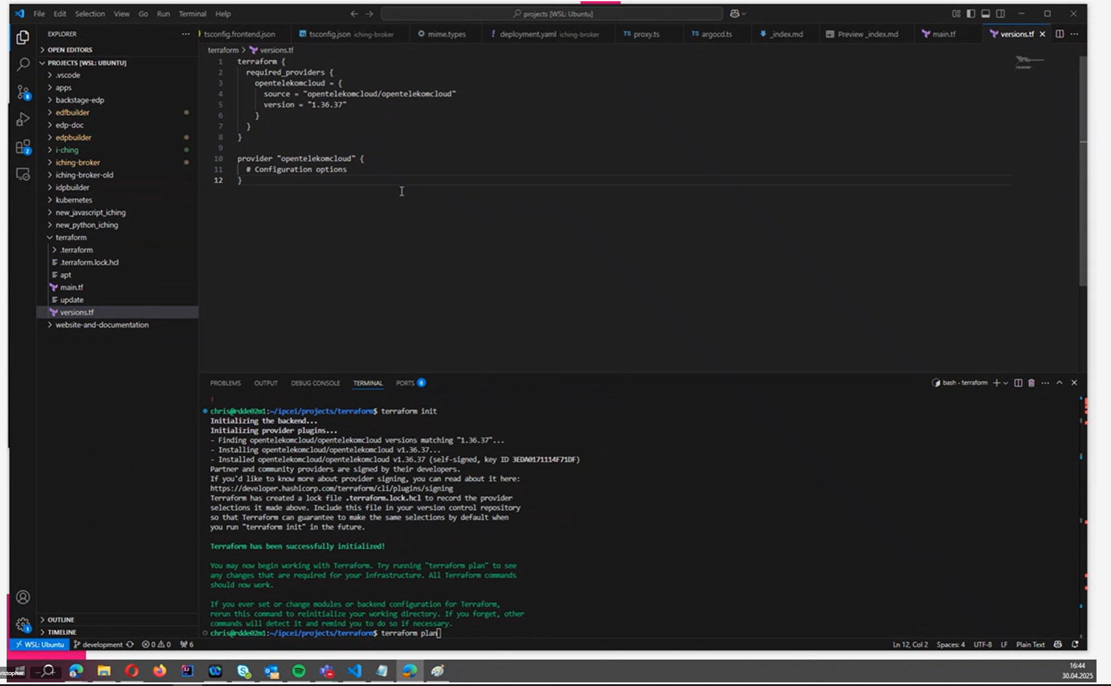
Task: Click the WSL: Ubuntu remote indicator
Action: point(40,644)
